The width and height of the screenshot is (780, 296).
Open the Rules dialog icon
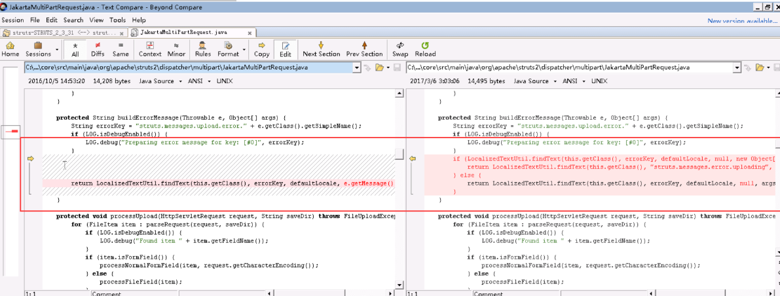click(x=203, y=49)
